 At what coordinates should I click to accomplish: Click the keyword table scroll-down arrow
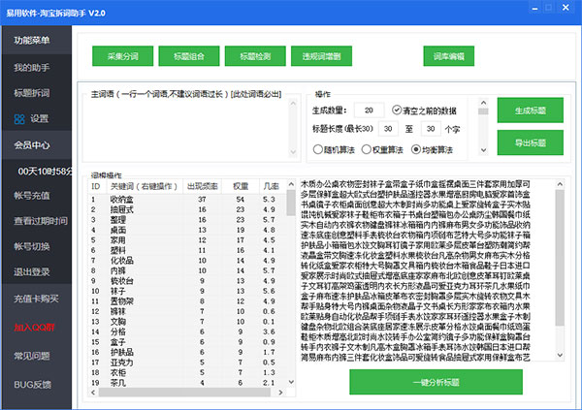tap(291, 382)
